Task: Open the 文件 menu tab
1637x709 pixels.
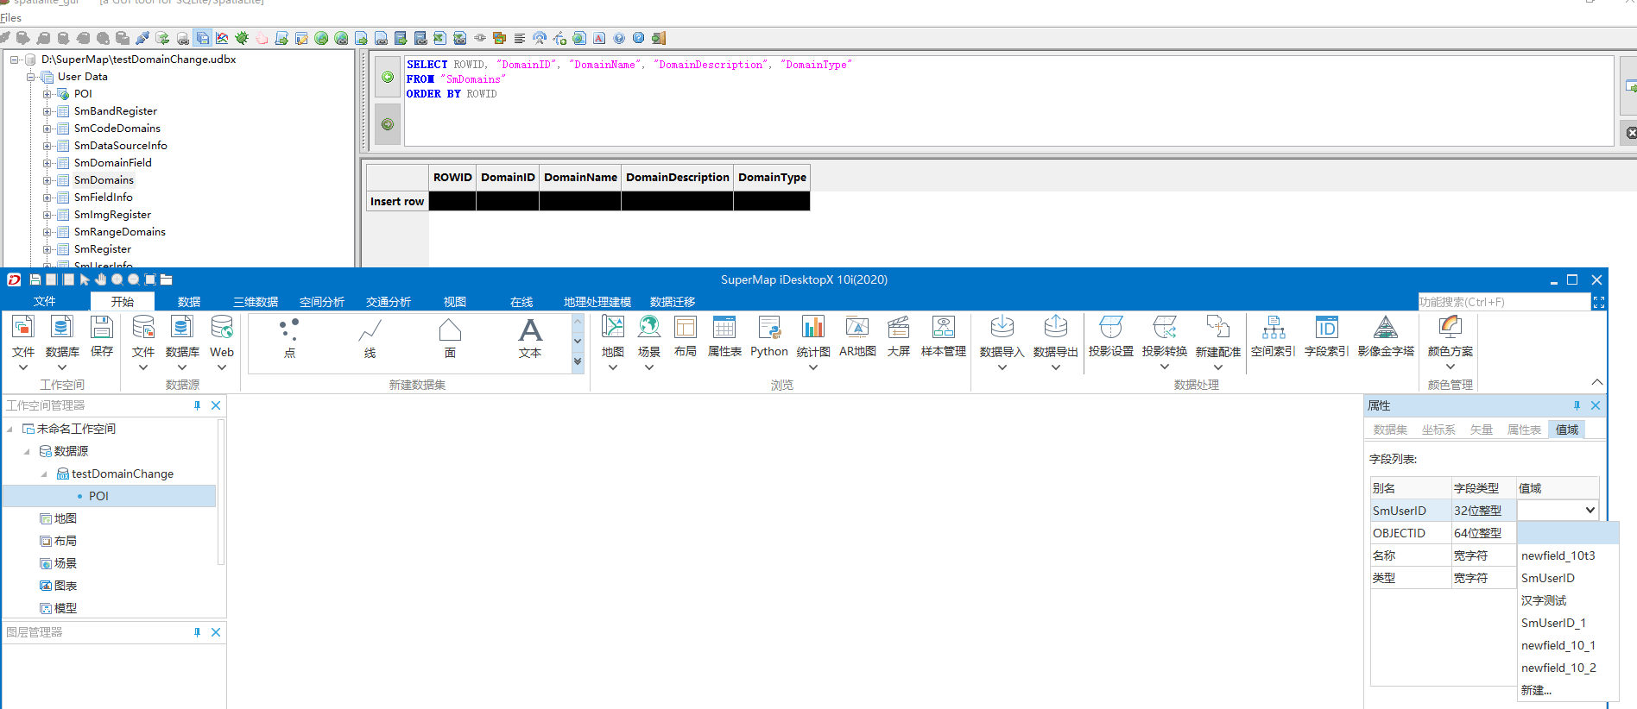Action: click(x=45, y=301)
